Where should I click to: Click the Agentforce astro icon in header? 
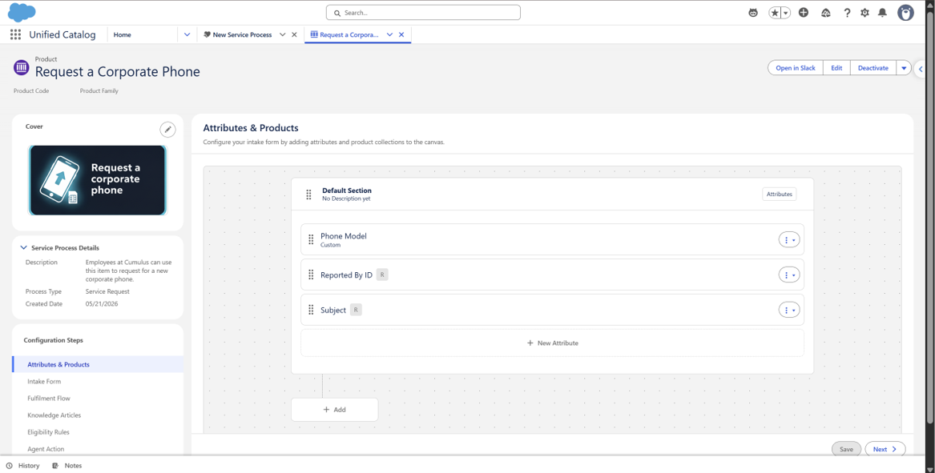pos(753,13)
